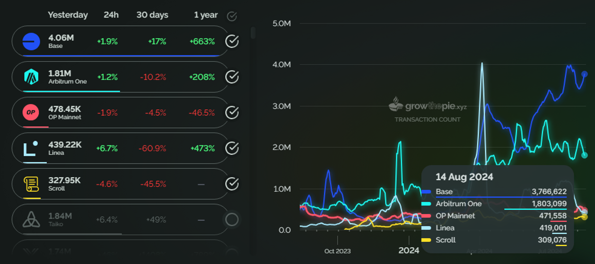Sort by 30 days column header
This screenshot has width=595, height=264.
(152, 15)
